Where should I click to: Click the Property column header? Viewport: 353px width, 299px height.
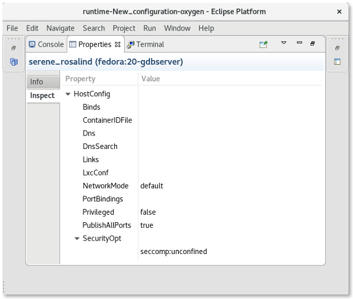(80, 79)
